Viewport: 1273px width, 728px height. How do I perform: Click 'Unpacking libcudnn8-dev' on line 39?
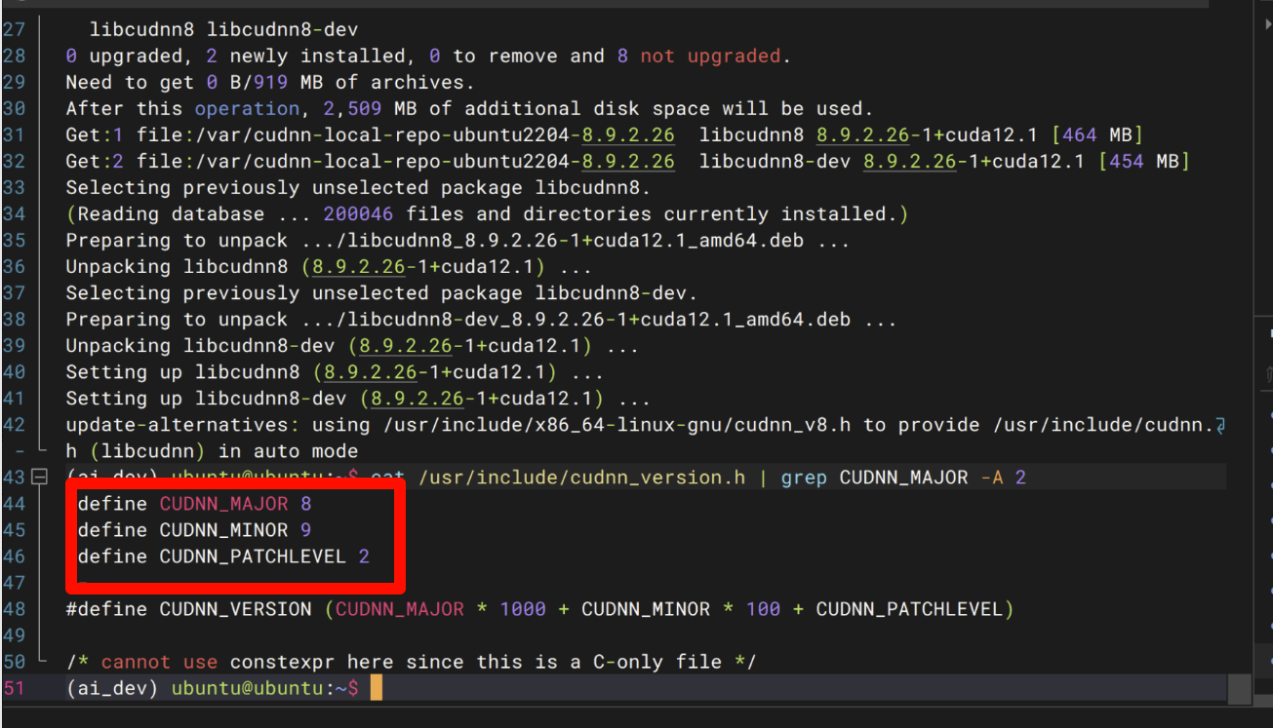point(200,346)
